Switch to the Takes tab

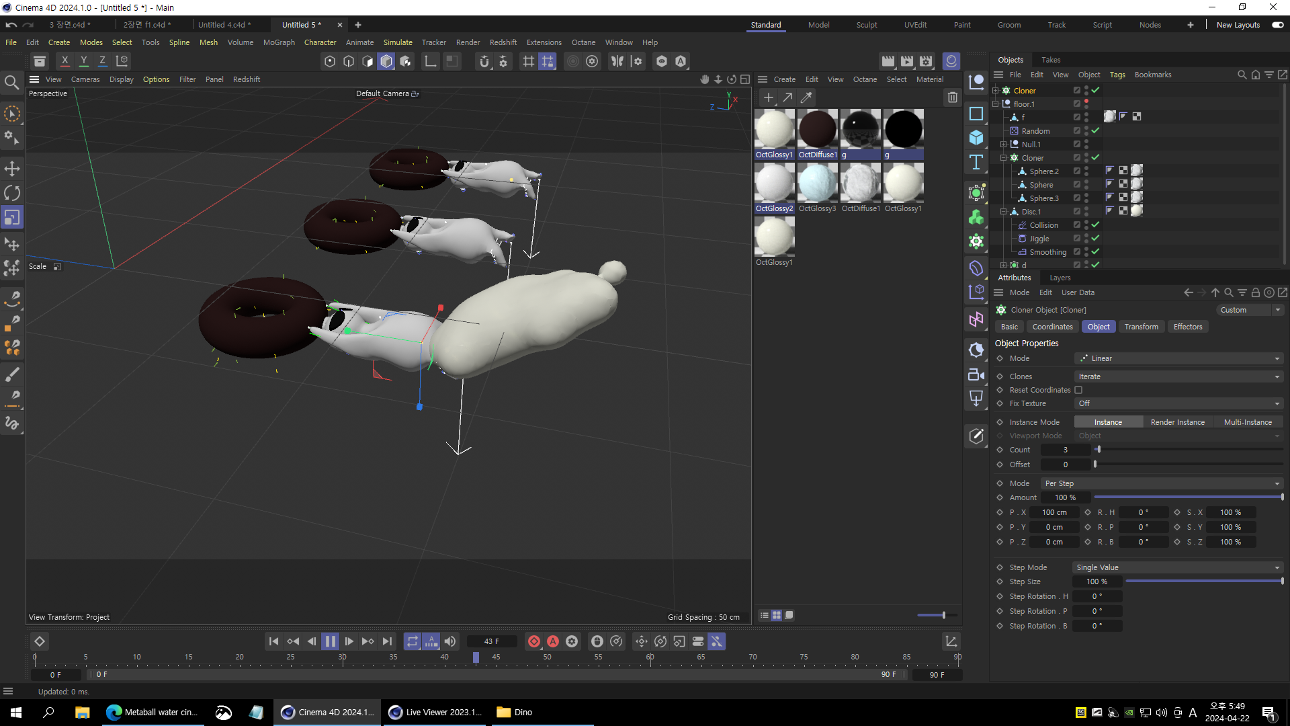pos(1051,60)
